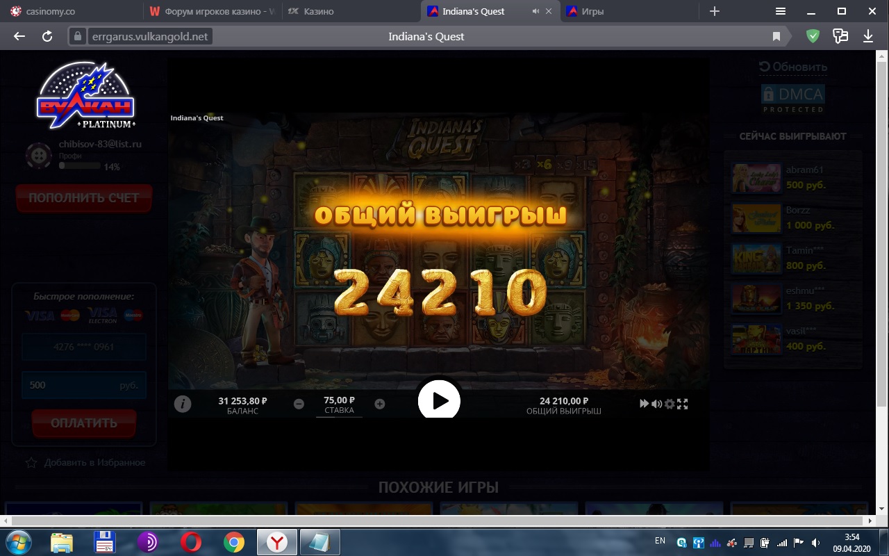Viewport: 889px width, 556px height.
Task: Choose the Visa Electron payment logo
Action: (102, 316)
